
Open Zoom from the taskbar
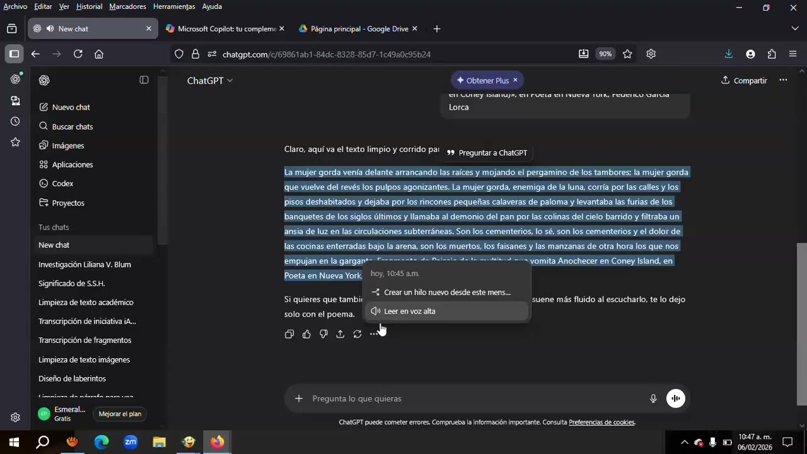(131, 443)
